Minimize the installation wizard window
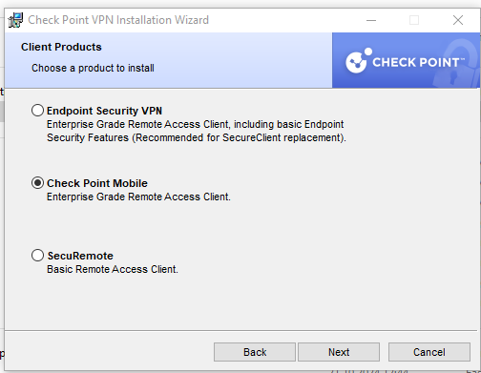This screenshot has width=481, height=373. pos(371,20)
